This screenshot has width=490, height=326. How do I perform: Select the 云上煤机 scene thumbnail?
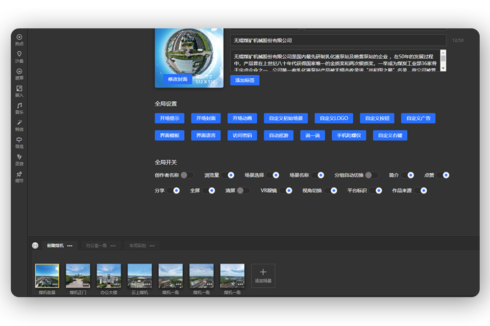click(x=140, y=276)
